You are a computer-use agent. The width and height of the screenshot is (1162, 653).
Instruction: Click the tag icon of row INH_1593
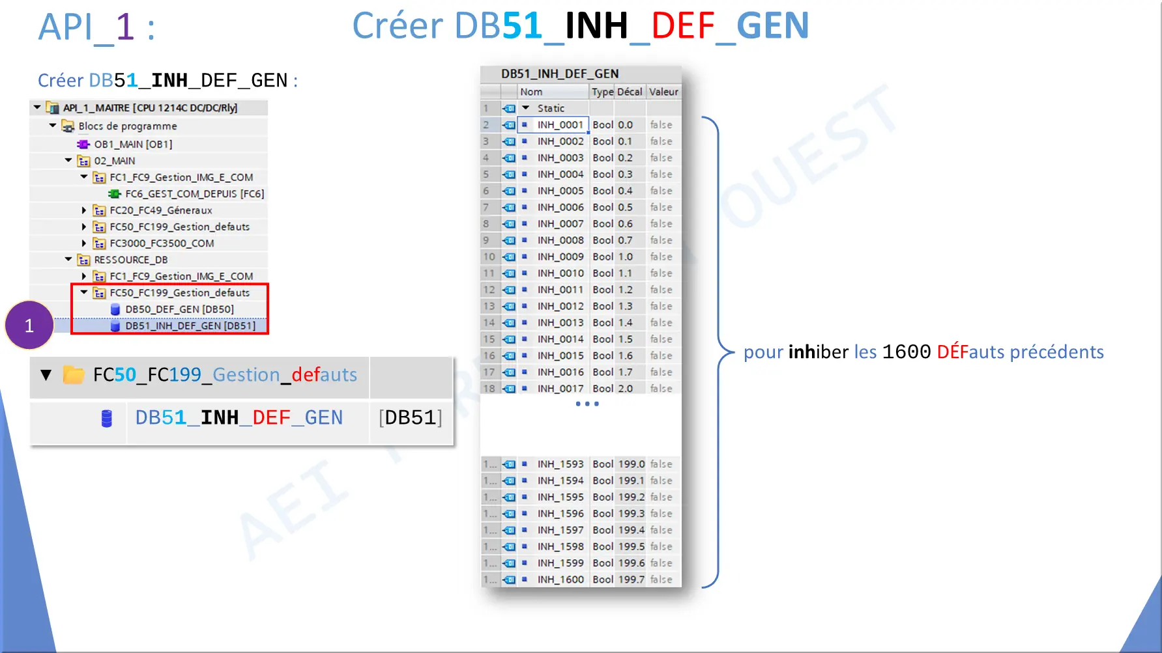[509, 464]
